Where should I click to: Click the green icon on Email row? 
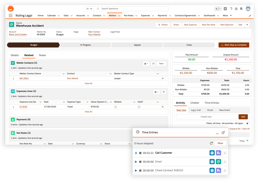218,161
